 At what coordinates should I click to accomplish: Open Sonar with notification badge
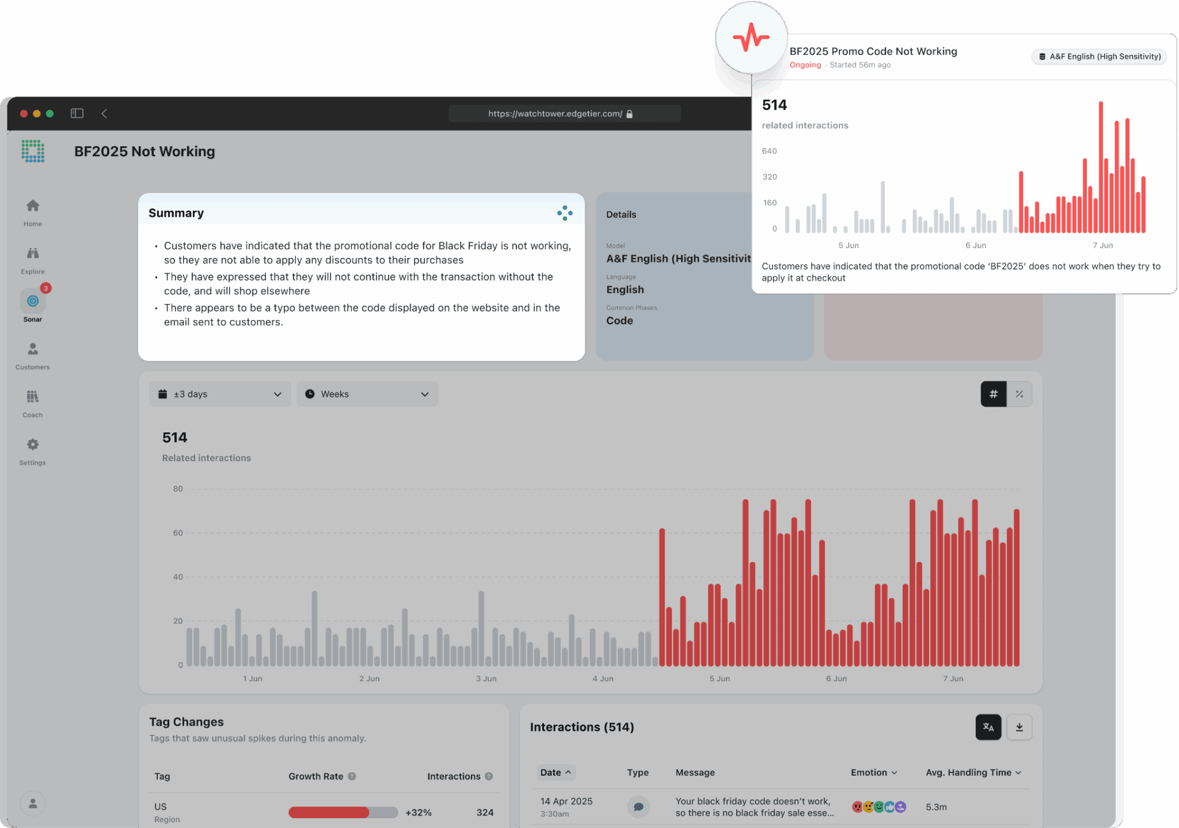(x=33, y=305)
